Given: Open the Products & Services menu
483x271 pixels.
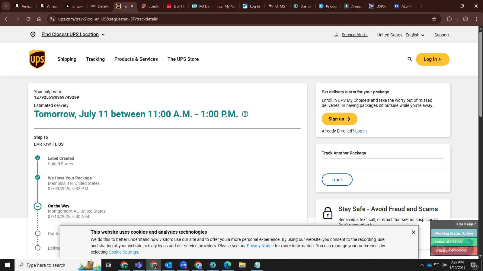Looking at the screenshot, I should tap(136, 59).
